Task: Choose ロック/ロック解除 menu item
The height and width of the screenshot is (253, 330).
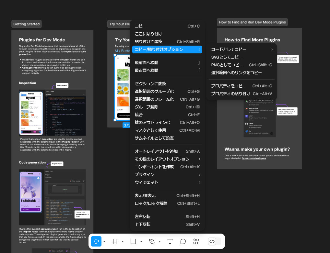Action: pos(167,203)
